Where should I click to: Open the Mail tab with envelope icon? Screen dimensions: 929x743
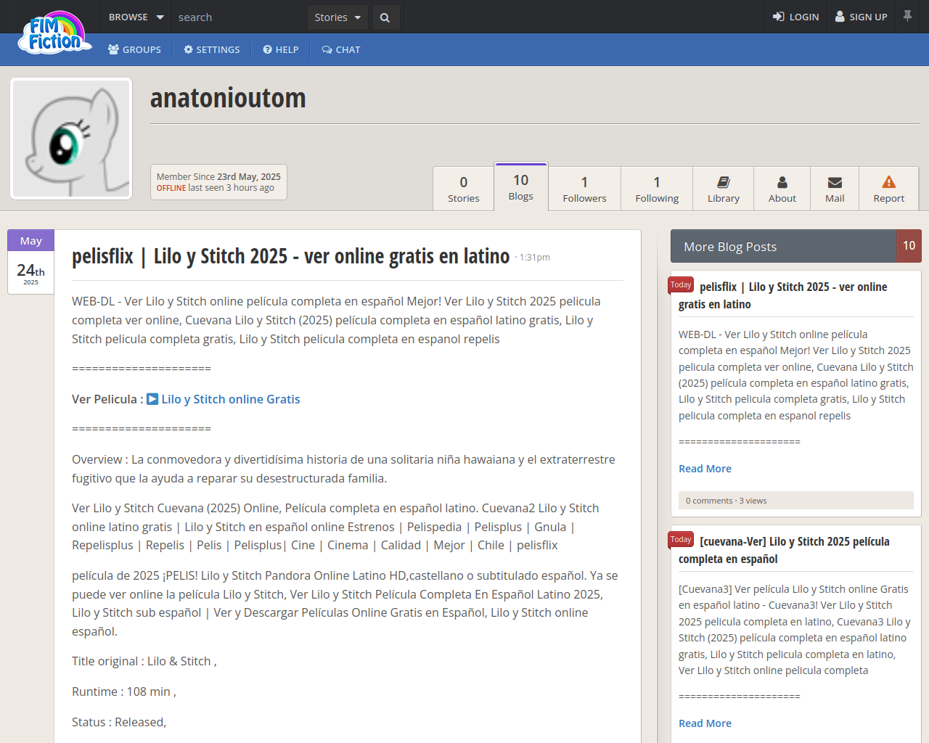click(x=835, y=189)
